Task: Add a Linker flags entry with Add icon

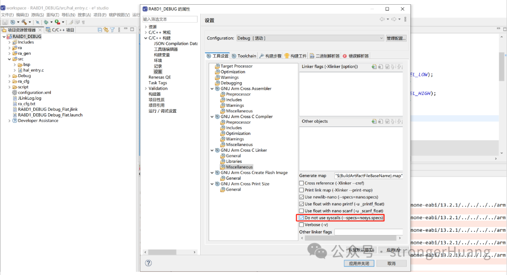Action: [x=374, y=67]
